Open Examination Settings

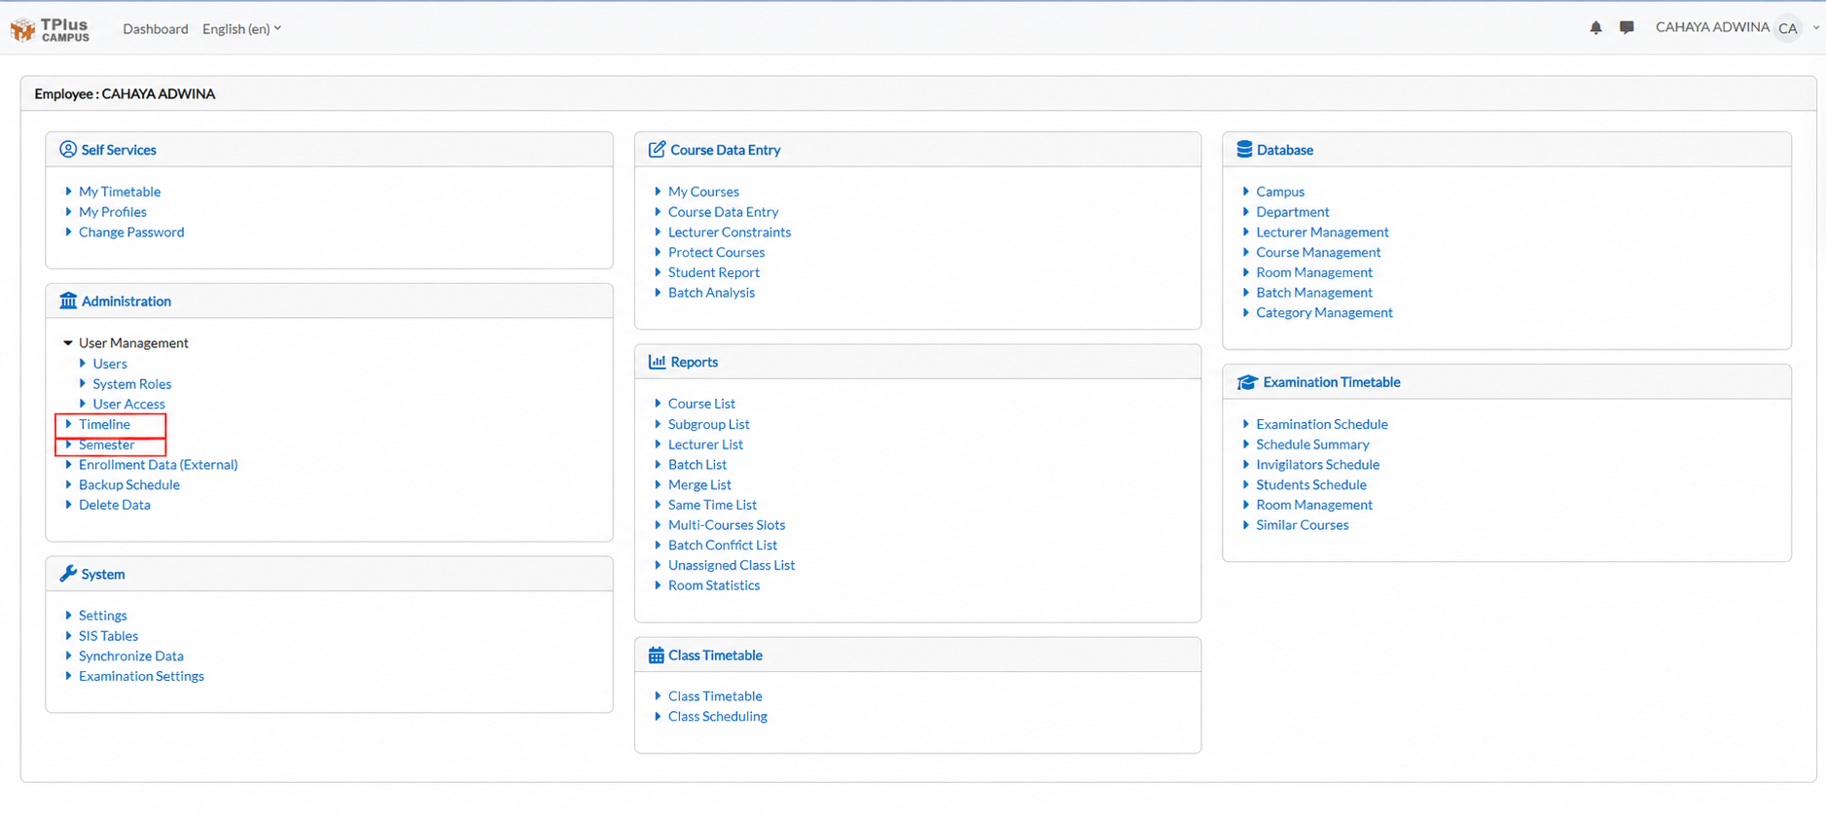(141, 676)
